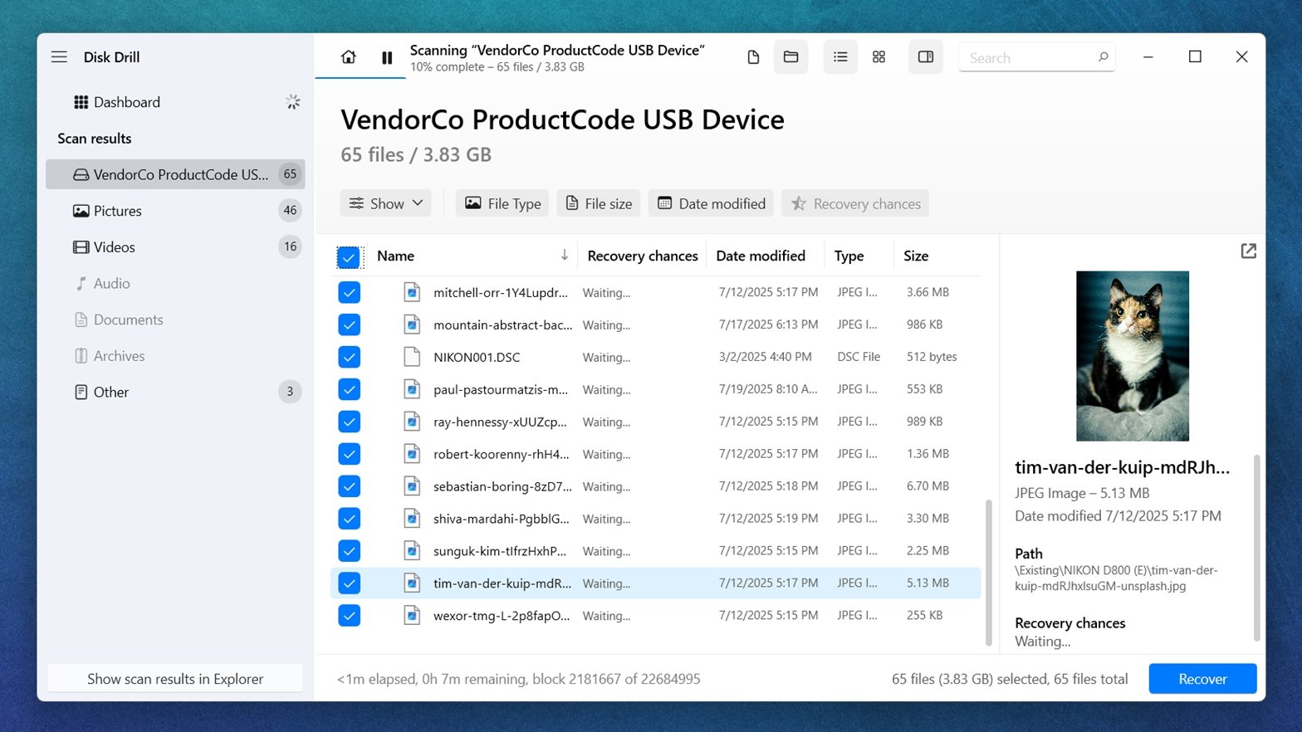The width and height of the screenshot is (1302, 732).
Task: Sort by Recovery chances column header
Action: [642, 256]
